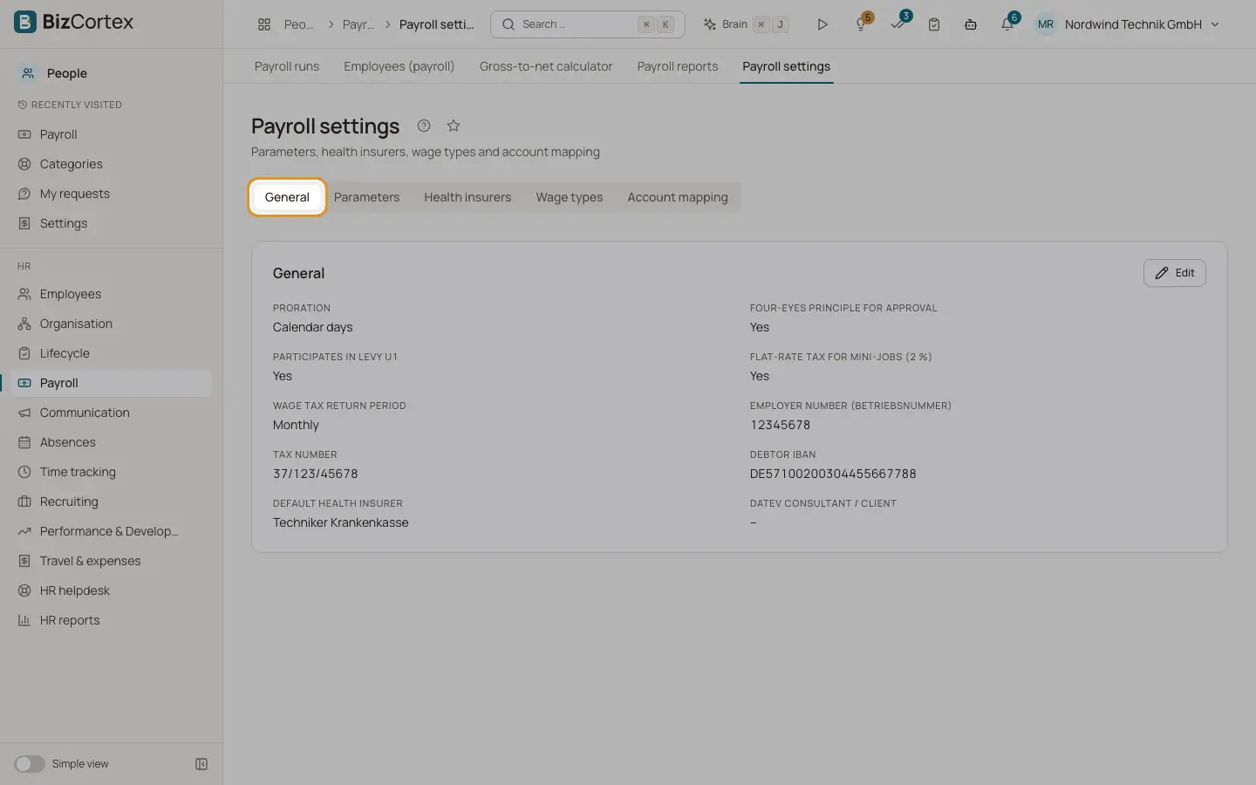This screenshot has height=785, width=1256.
Task: Open Employees in the HR section
Action: 112,294
